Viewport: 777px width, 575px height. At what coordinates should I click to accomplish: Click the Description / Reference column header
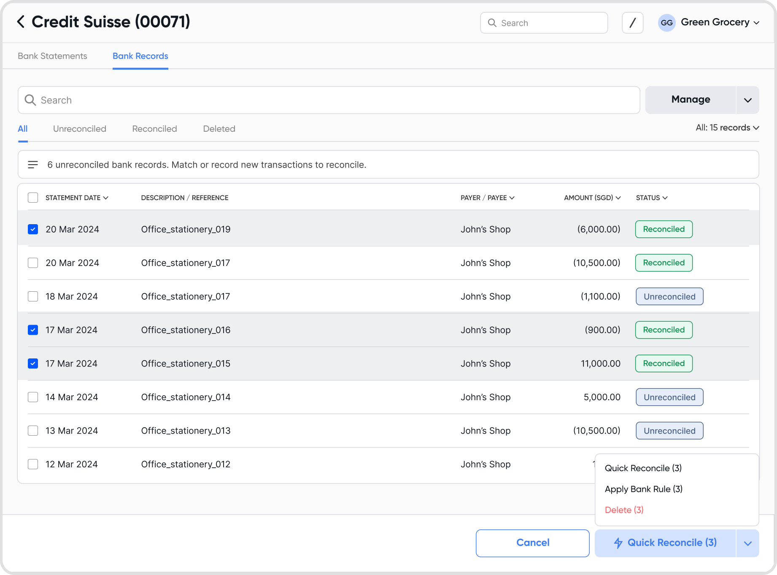click(185, 198)
